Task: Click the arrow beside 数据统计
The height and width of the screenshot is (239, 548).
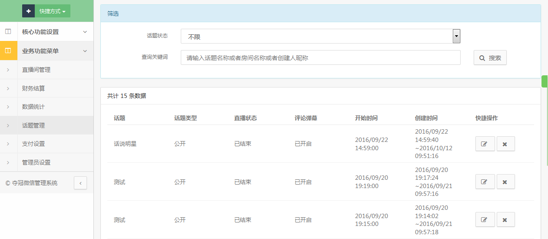Action: (8, 107)
